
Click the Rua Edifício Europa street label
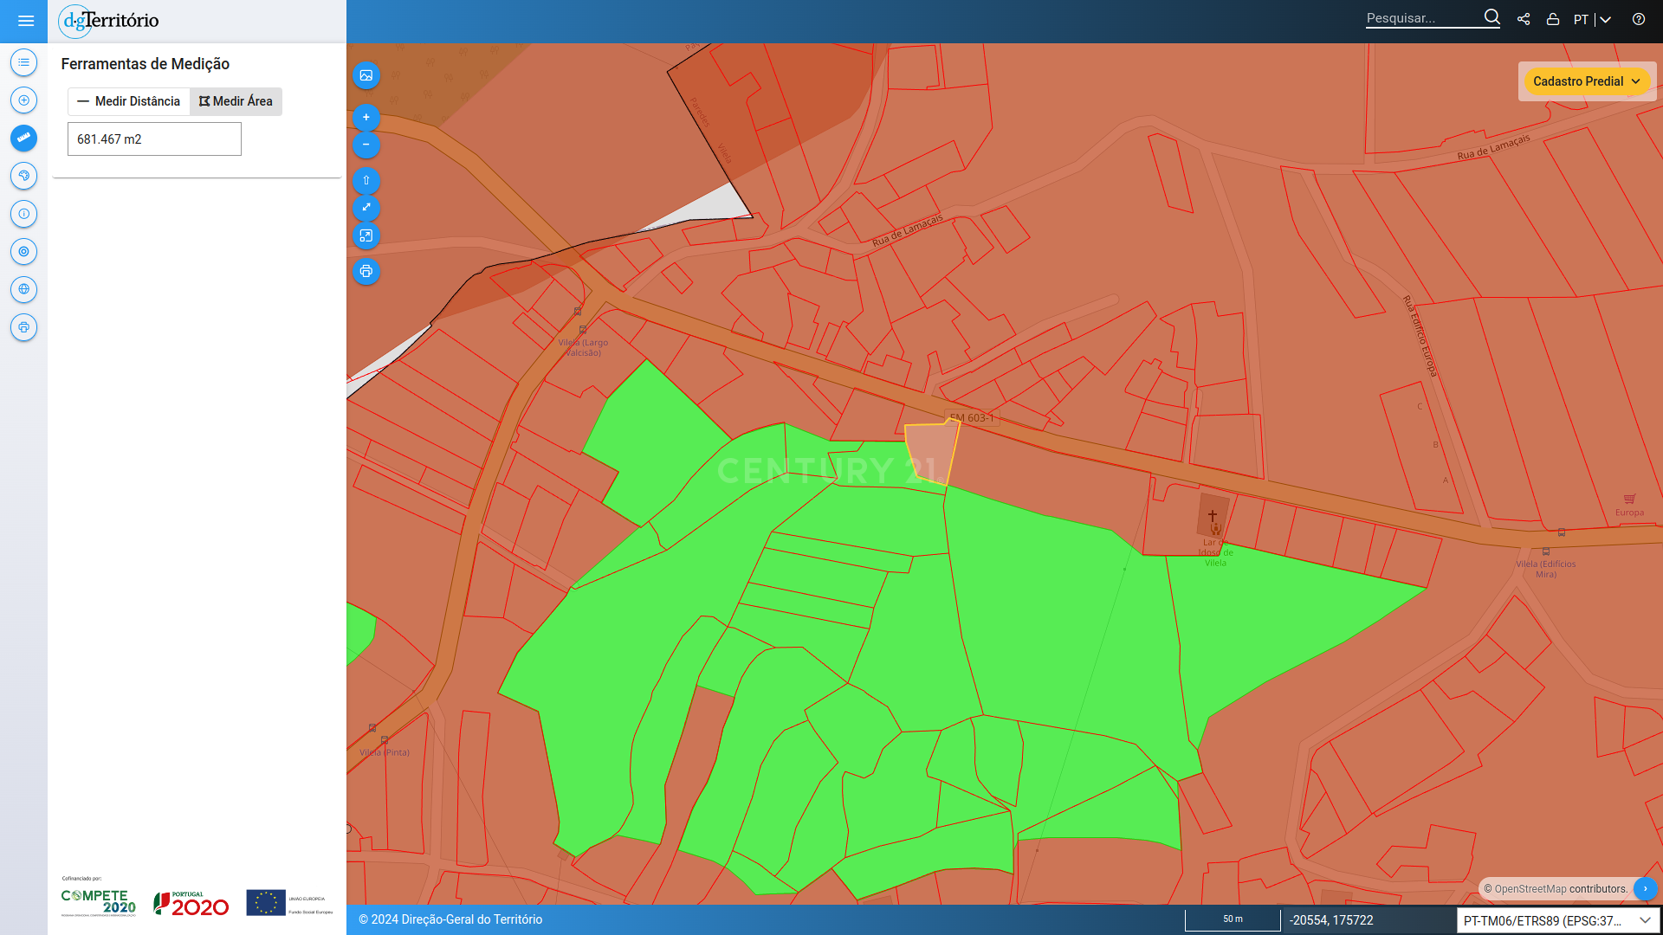point(1420,336)
